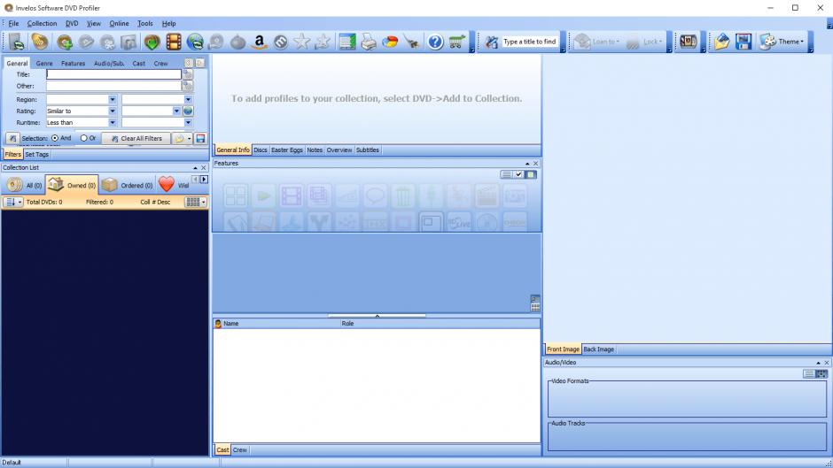This screenshot has height=468, width=833.
Task: Toggle the icon view button in Features panel
Action: pos(531,174)
